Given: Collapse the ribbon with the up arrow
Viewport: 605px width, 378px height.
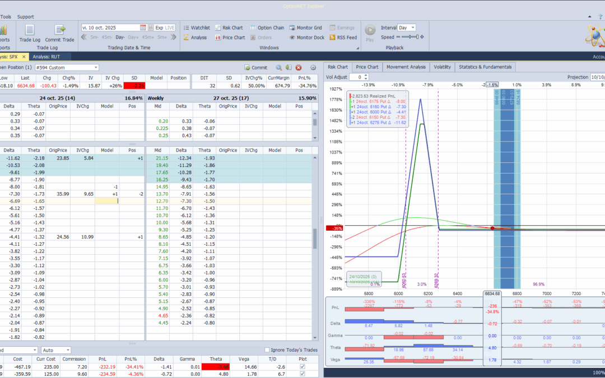Looking at the screenshot, I should pos(589,17).
